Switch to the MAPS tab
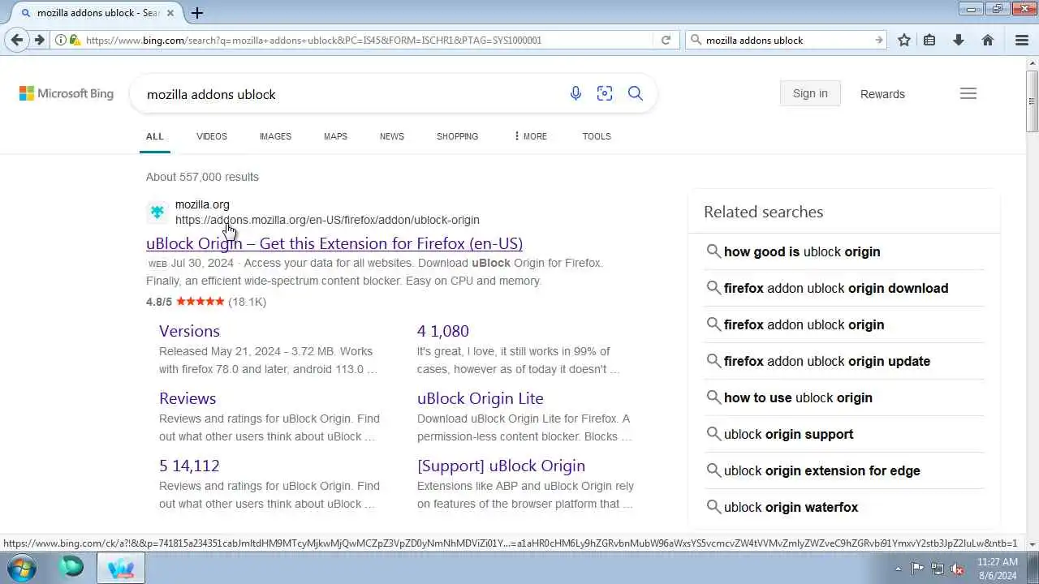The height and width of the screenshot is (584, 1039). click(335, 136)
